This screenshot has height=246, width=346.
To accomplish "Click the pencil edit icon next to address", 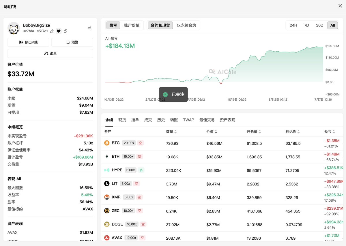I will click(52, 31).
